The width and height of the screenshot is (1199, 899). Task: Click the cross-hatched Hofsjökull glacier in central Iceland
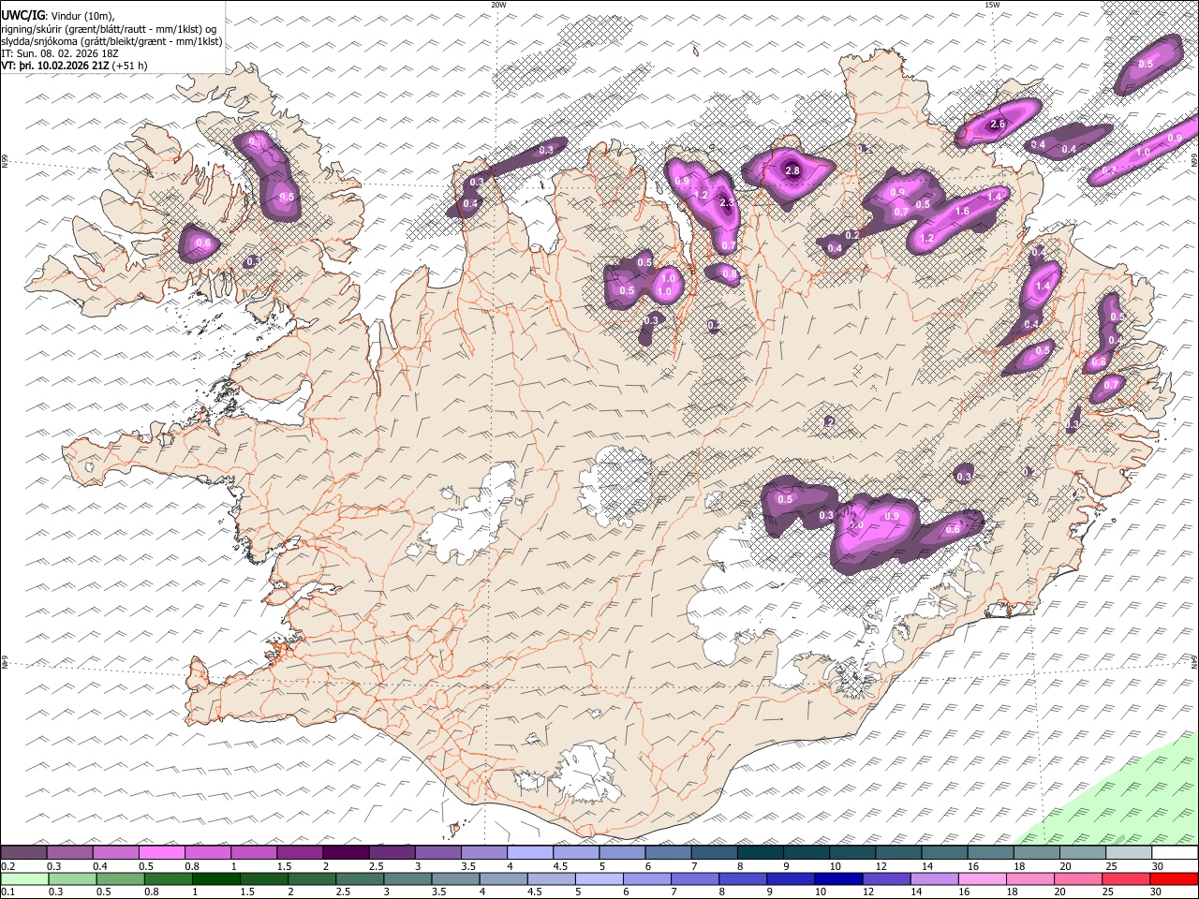pyautogui.click(x=616, y=484)
